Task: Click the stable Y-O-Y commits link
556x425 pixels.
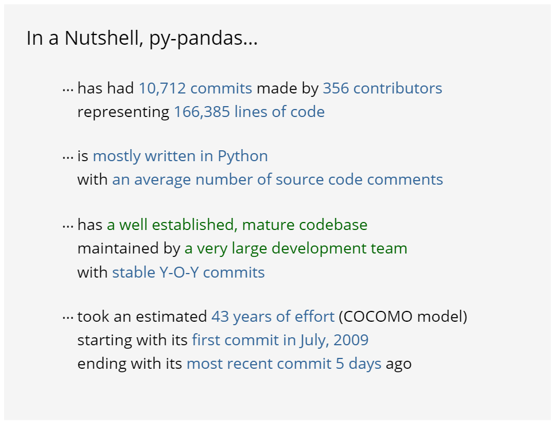Action: 188,272
